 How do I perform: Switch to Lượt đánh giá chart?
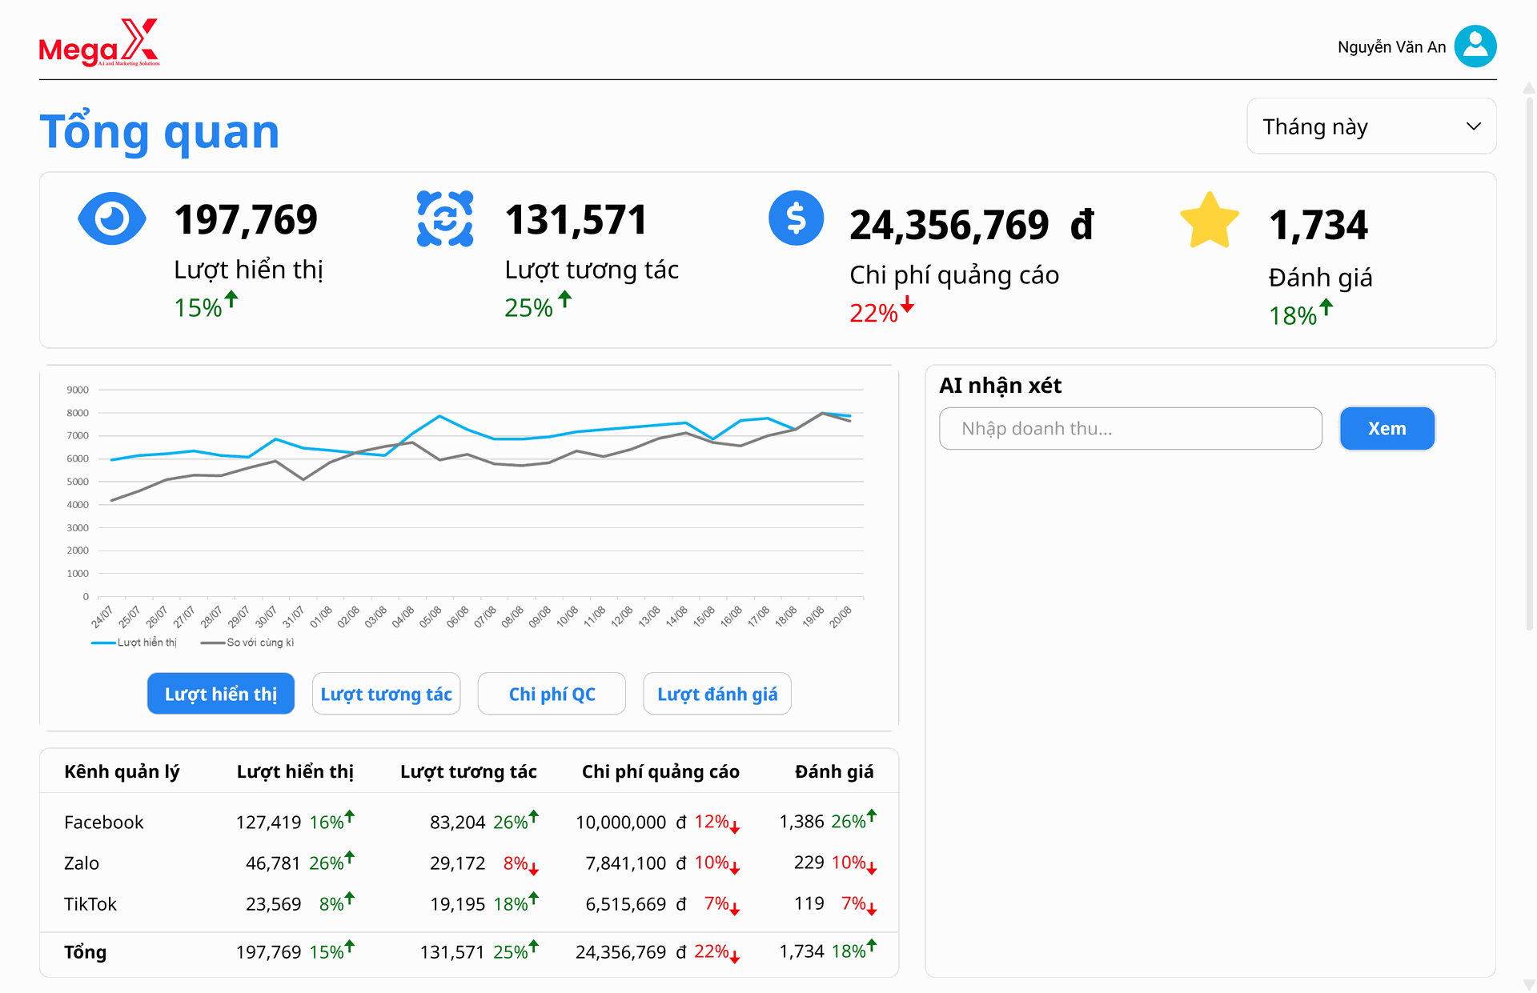pos(717,694)
